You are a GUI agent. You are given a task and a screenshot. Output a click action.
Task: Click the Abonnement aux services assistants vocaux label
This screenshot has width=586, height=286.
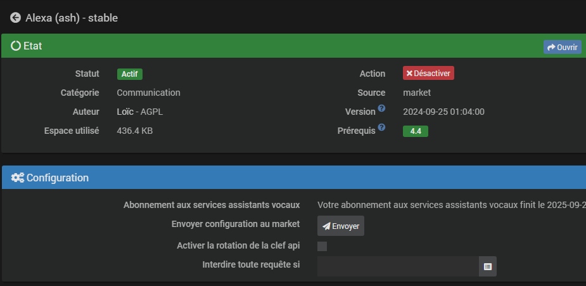(x=212, y=205)
